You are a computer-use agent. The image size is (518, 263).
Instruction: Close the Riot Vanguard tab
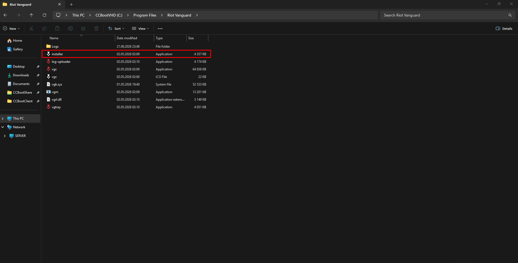tap(60, 4)
